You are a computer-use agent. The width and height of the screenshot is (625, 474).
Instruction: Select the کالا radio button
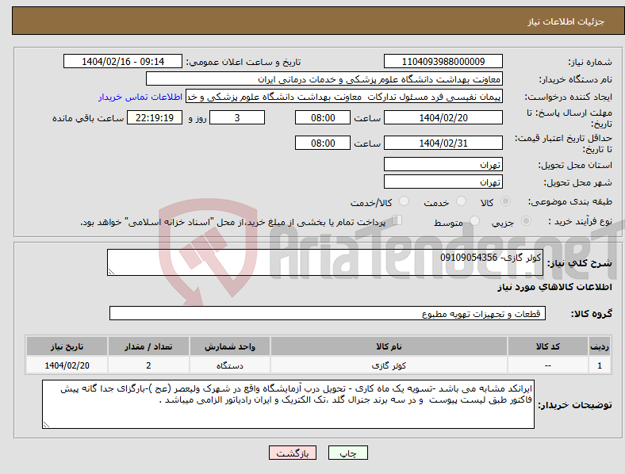[505, 201]
